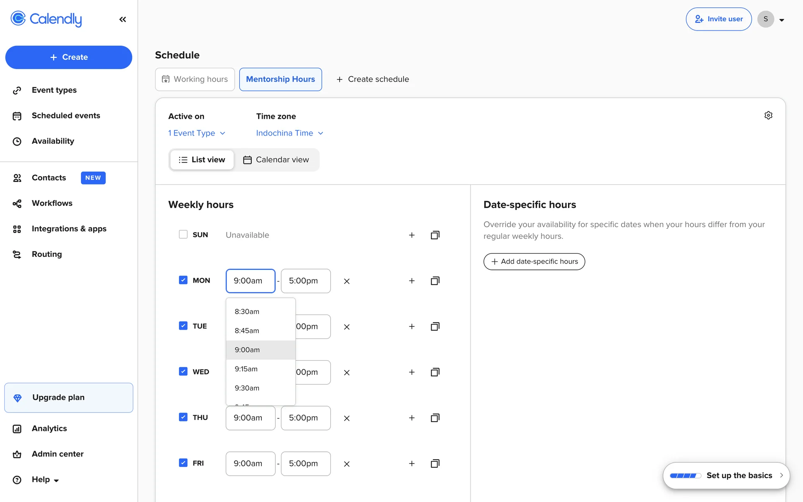Open Indochina Time zone dropdown
803x502 pixels.
coord(289,133)
